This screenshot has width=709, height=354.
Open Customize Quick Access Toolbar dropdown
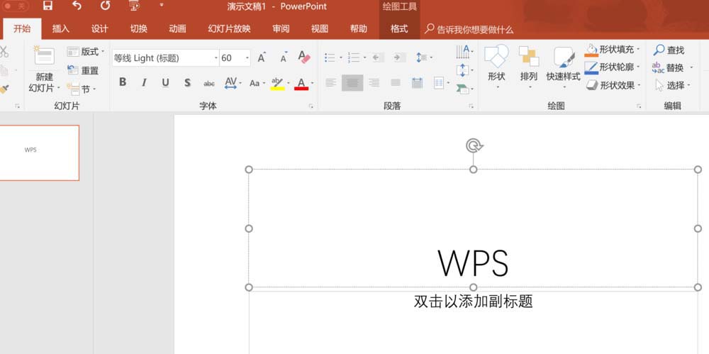pos(161,6)
